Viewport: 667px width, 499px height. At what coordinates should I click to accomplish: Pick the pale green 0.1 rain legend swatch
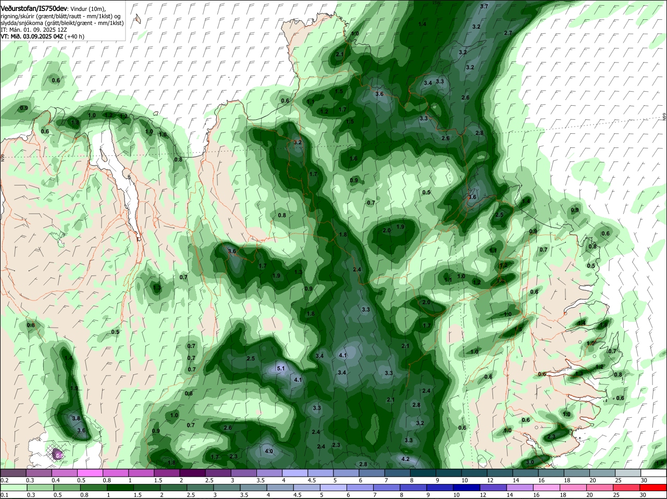[13, 488]
